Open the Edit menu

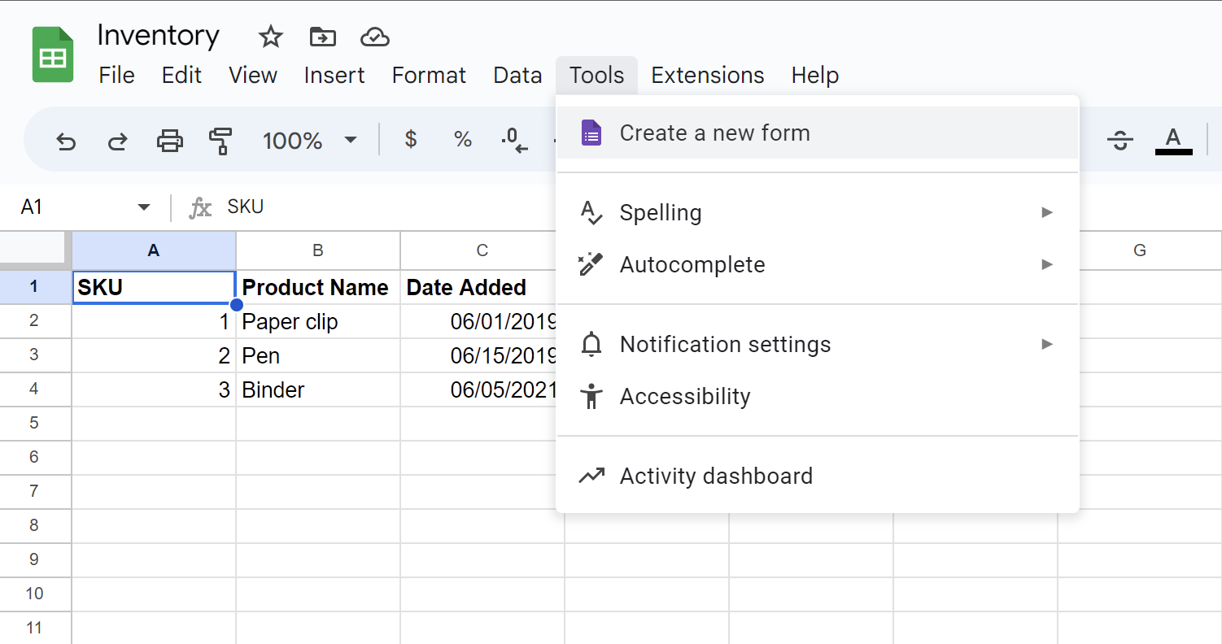click(181, 76)
